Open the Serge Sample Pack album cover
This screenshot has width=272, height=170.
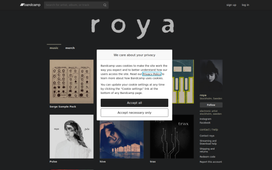pyautogui.click(x=72, y=82)
